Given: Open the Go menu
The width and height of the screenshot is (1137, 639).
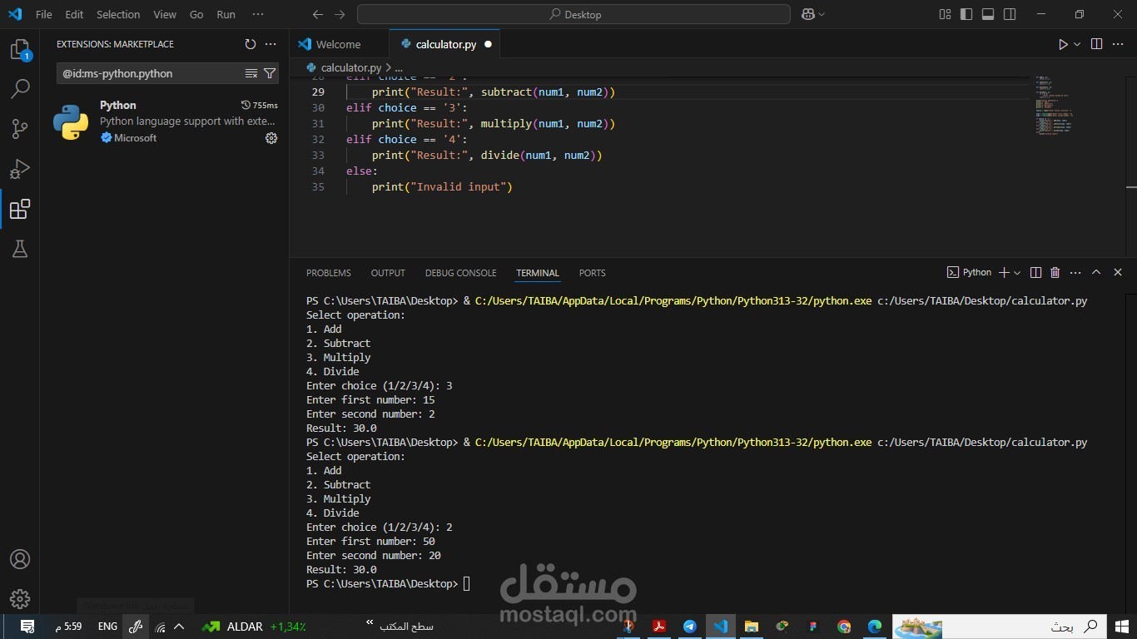Looking at the screenshot, I should point(196,14).
